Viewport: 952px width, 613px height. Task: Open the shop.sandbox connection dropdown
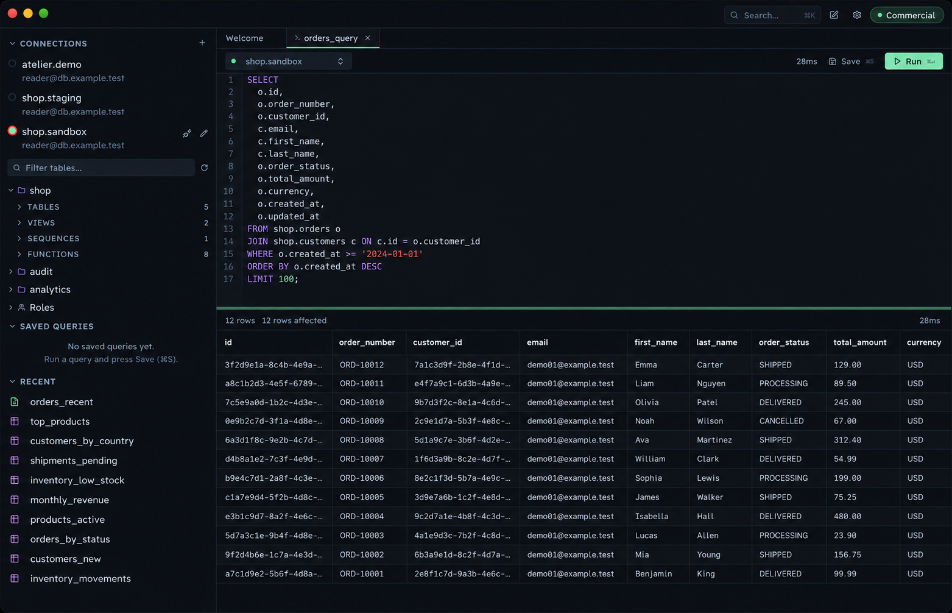(288, 62)
